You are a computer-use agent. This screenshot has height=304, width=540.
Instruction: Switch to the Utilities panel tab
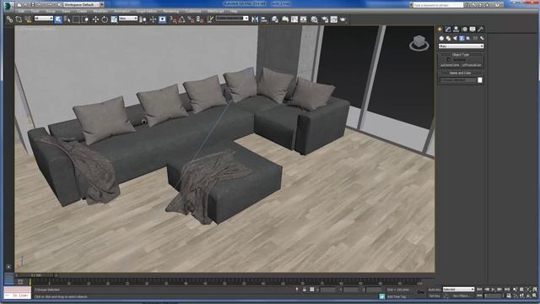(480, 30)
